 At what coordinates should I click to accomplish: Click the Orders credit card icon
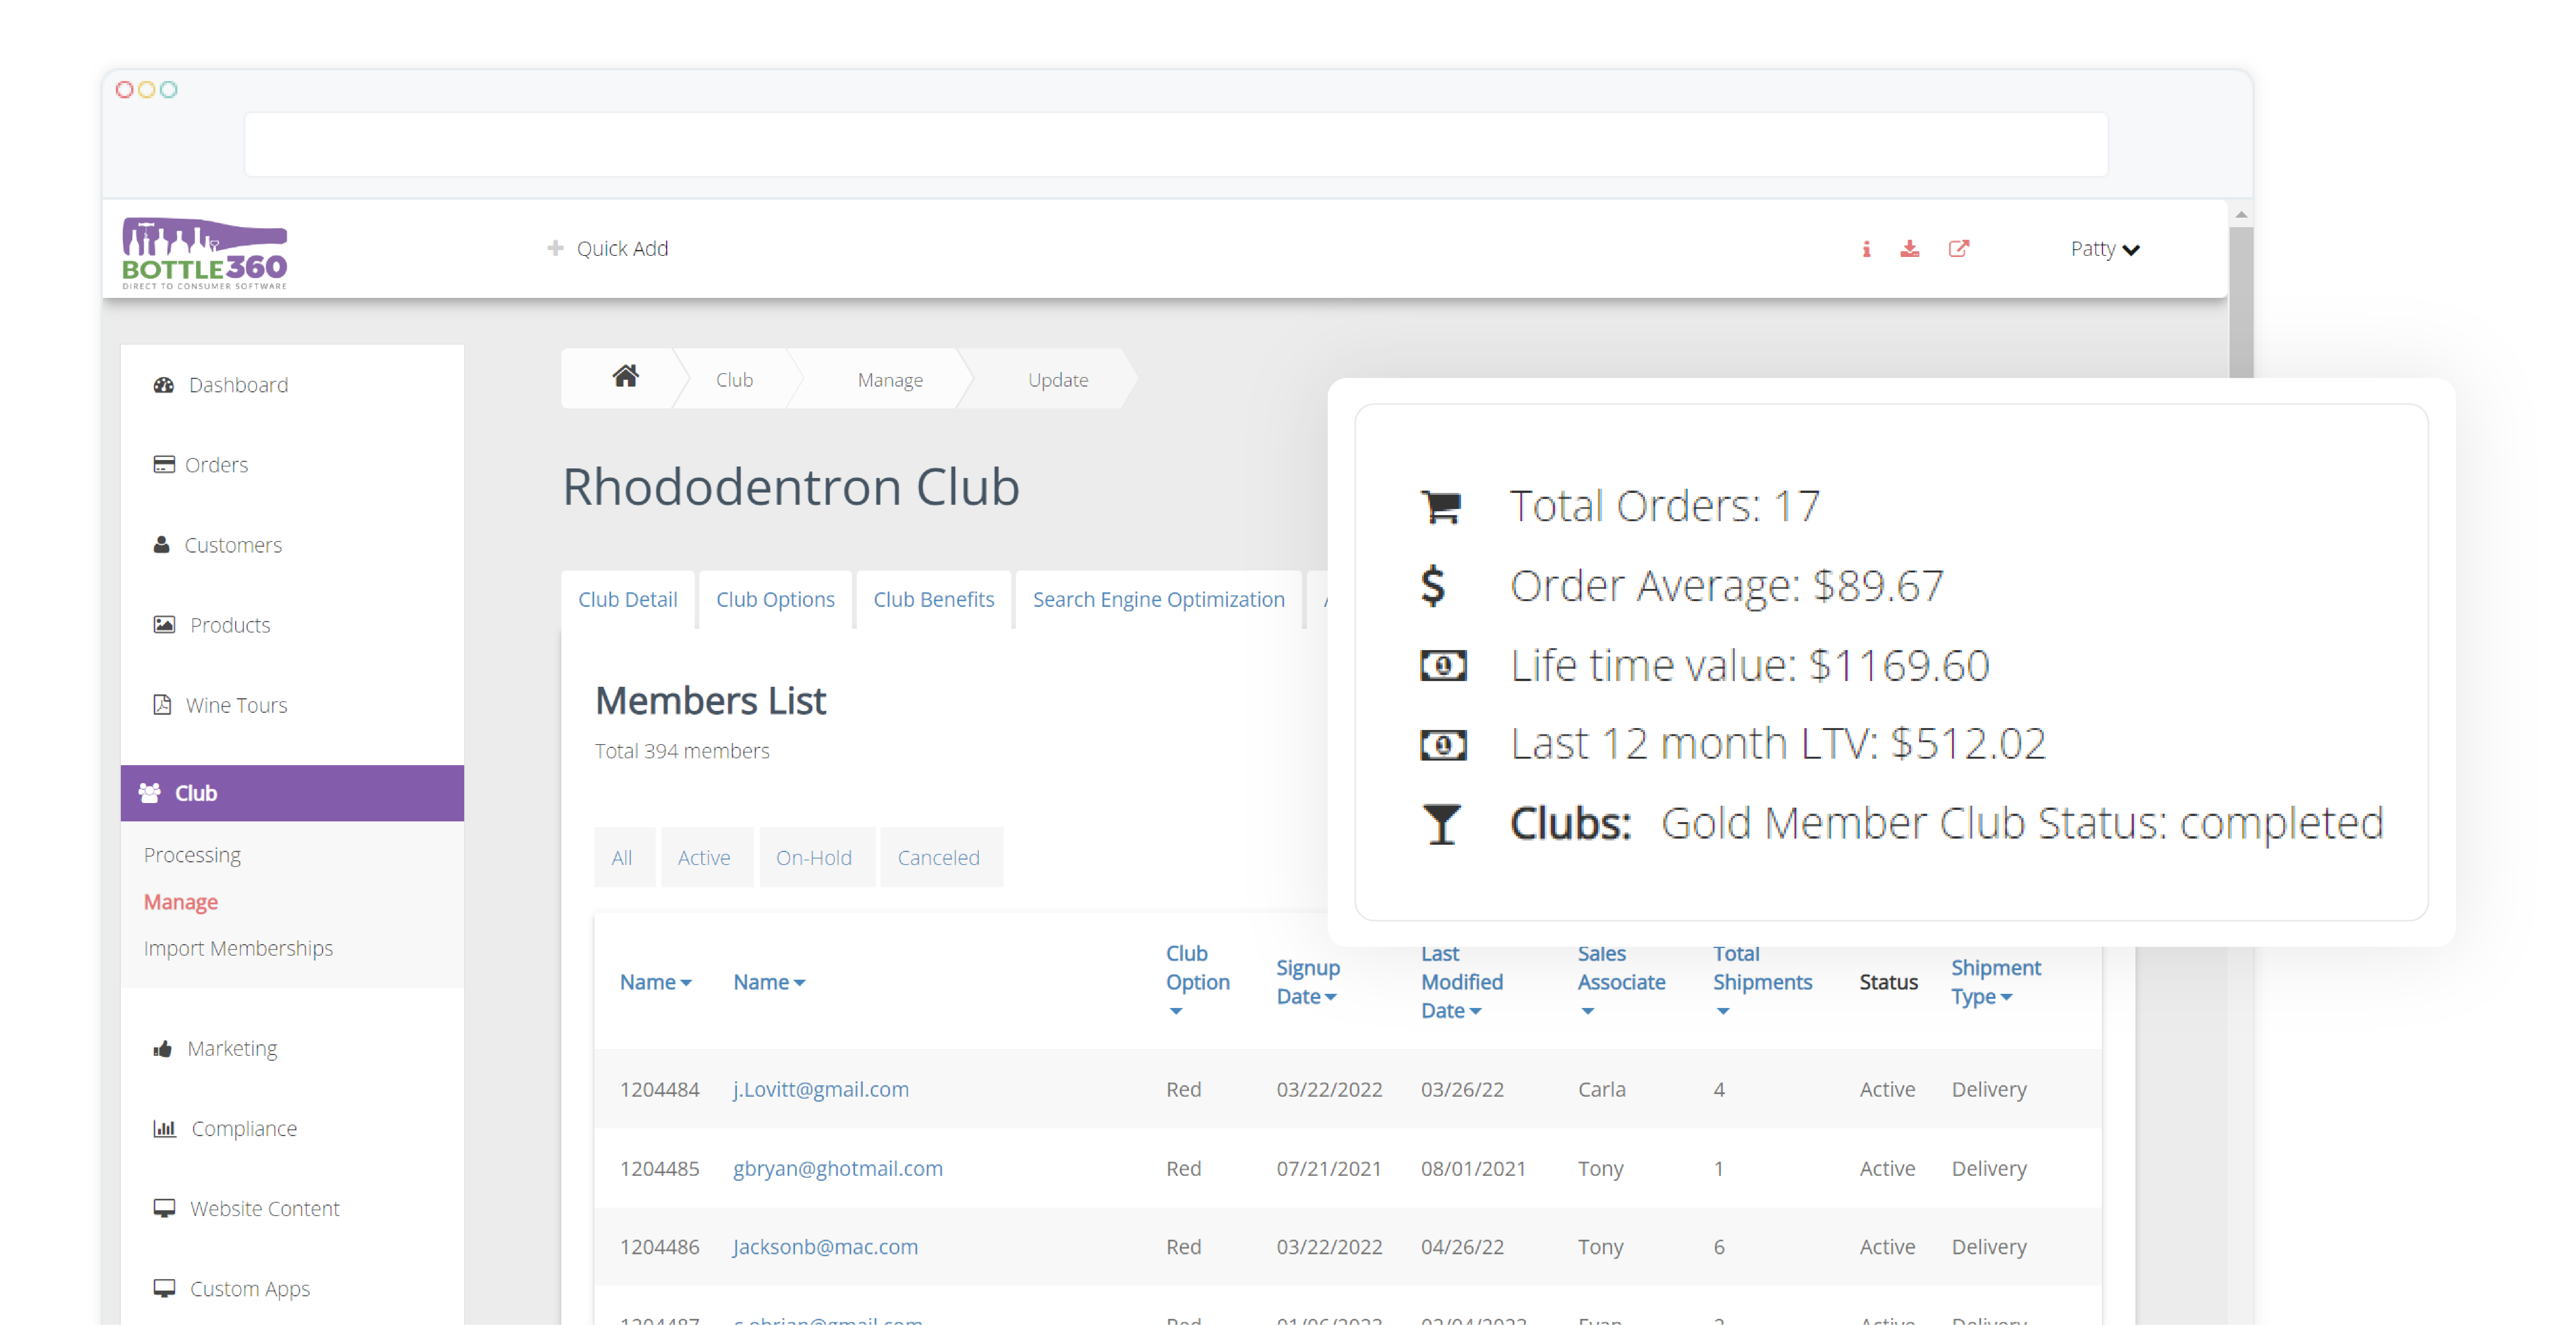tap(164, 464)
